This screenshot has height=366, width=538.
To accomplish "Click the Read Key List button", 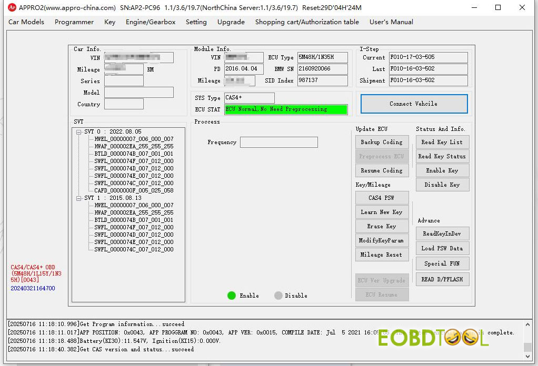I will 442,142.
